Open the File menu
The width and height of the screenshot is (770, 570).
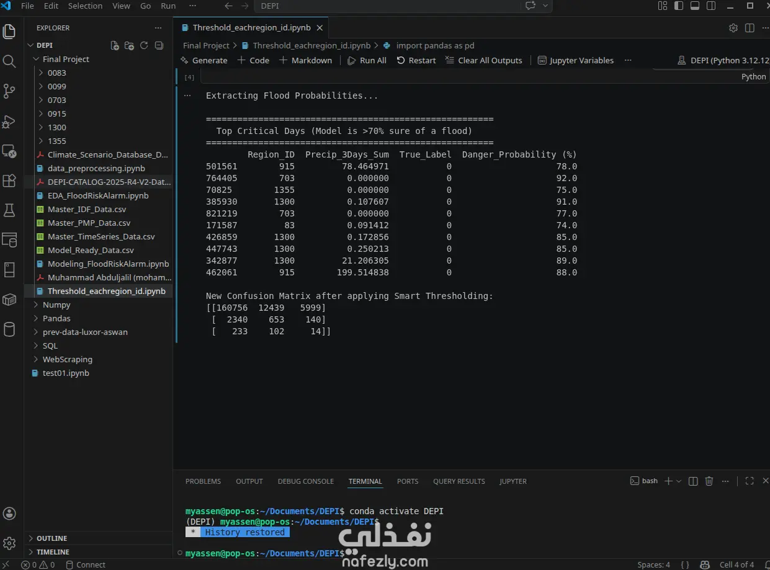click(x=27, y=6)
